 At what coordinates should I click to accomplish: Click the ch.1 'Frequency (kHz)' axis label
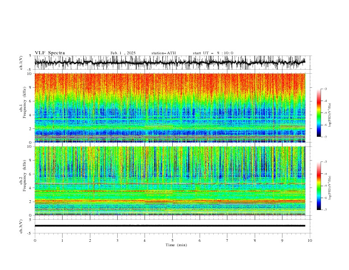point(25,103)
